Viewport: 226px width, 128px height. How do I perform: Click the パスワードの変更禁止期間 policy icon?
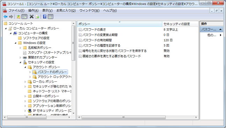point(80,35)
